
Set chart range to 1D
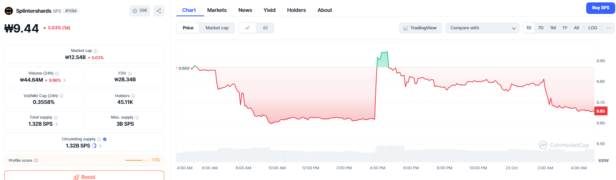[529, 28]
